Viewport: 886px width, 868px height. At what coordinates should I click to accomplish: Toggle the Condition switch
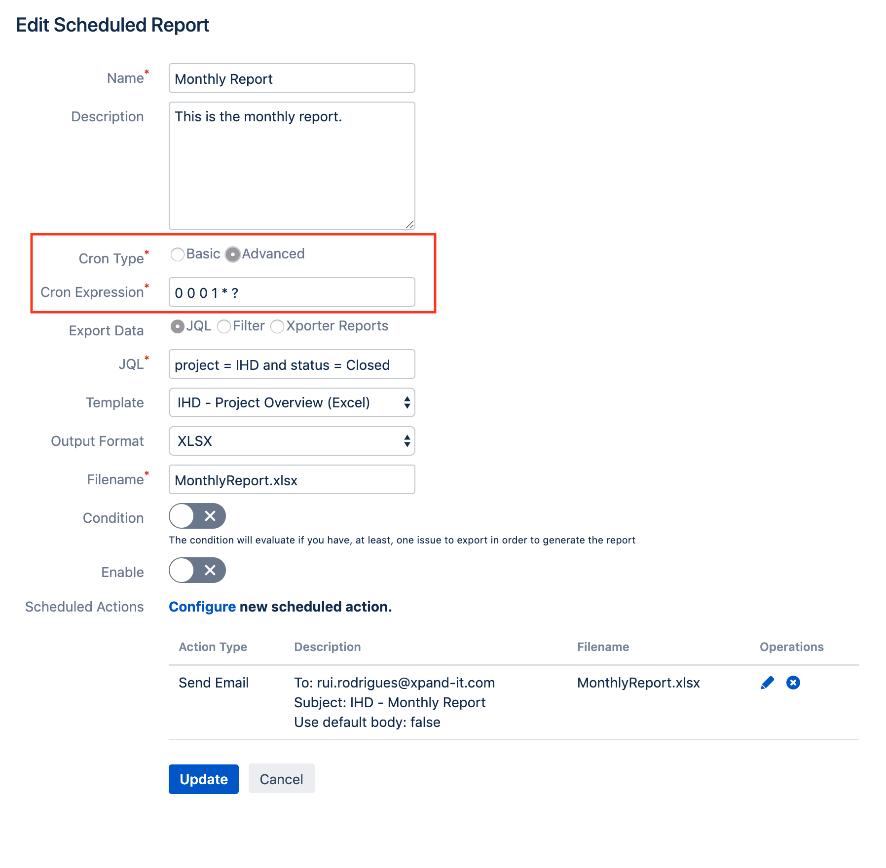coord(197,516)
